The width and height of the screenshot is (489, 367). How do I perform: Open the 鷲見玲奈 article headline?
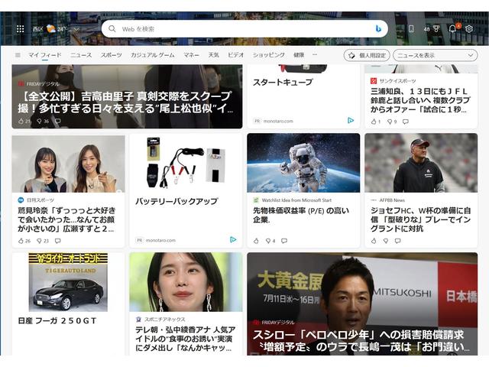coord(66,219)
